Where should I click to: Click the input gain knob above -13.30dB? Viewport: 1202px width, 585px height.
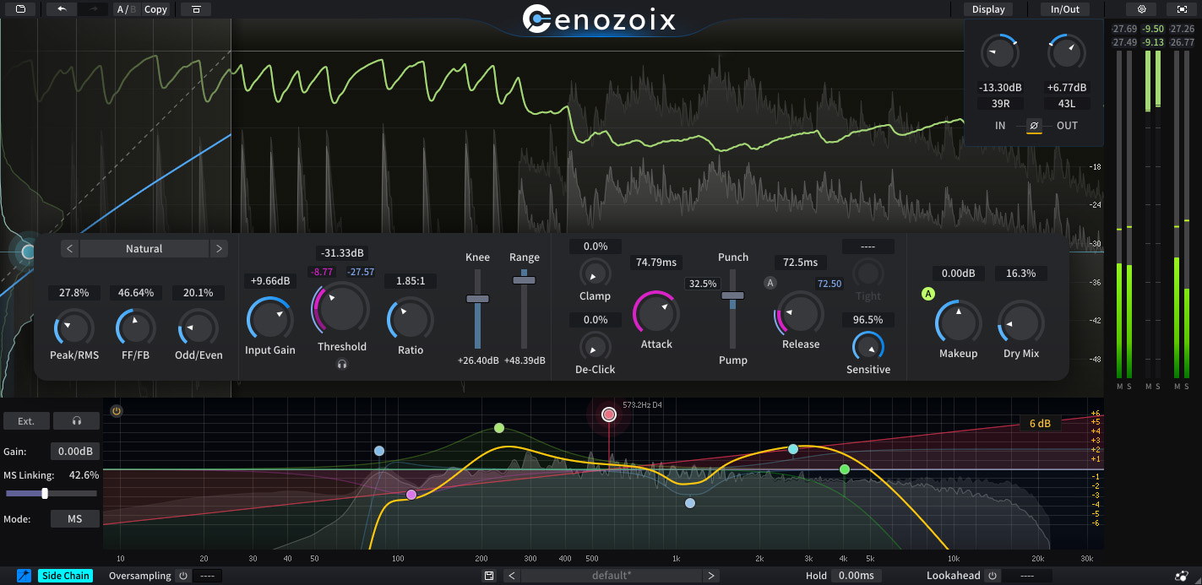(1000, 53)
